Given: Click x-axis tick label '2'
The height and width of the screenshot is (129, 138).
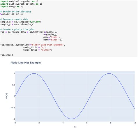Looking at the screenshot, I should click(39, 123).
